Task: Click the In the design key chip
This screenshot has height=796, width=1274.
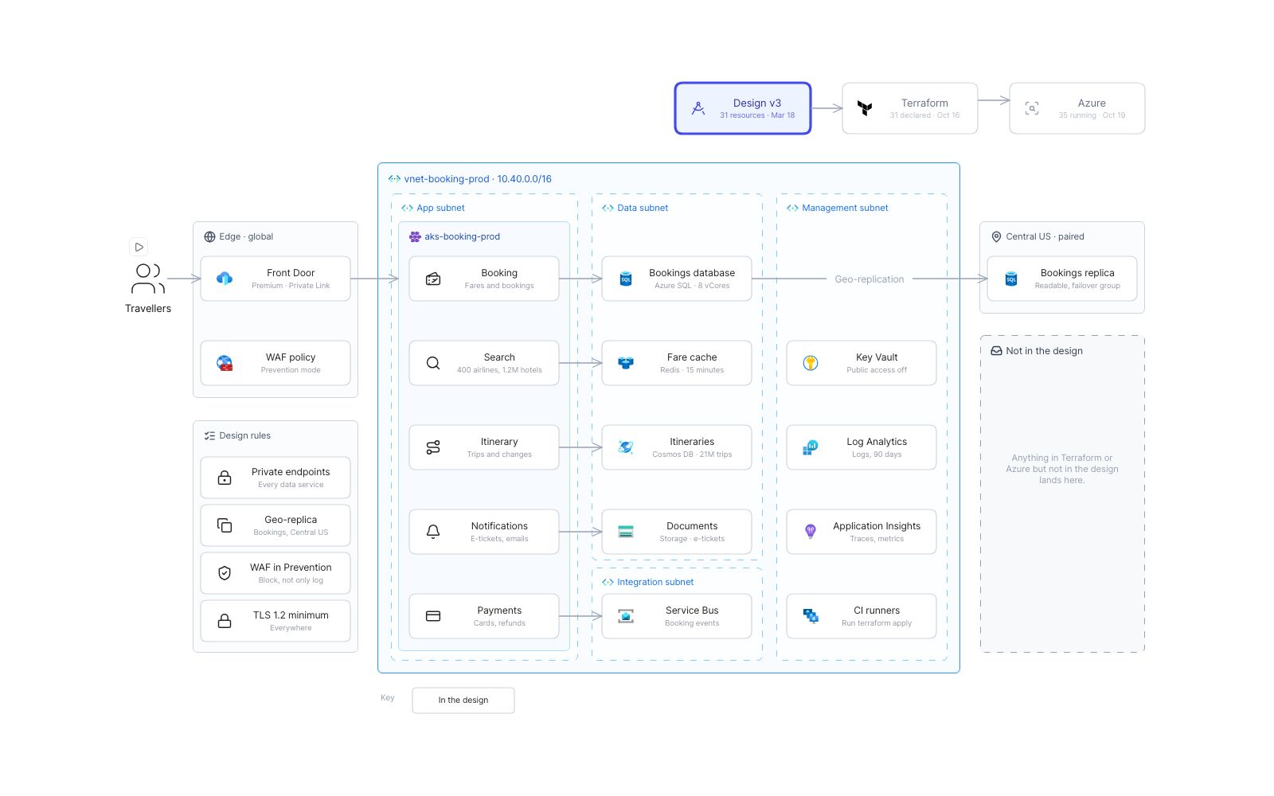Action: (463, 700)
